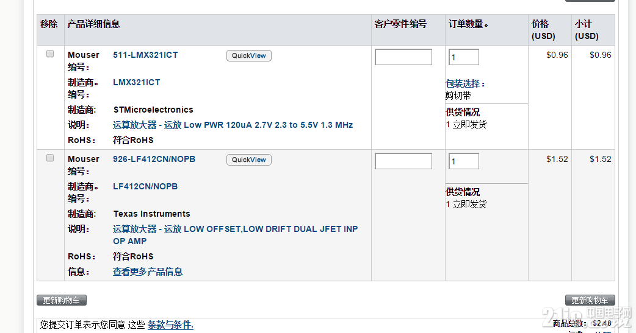This screenshot has width=636, height=333.
Task: Open manufacturer part link LMX321ICT
Action: [x=136, y=83]
